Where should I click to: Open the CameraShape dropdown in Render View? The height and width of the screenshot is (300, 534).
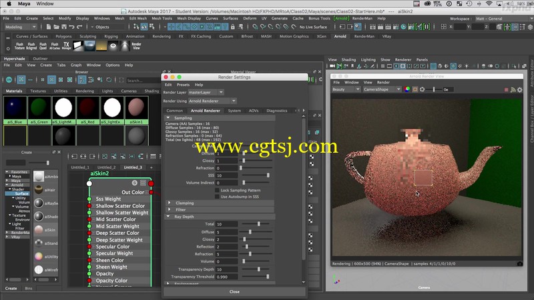382,89
